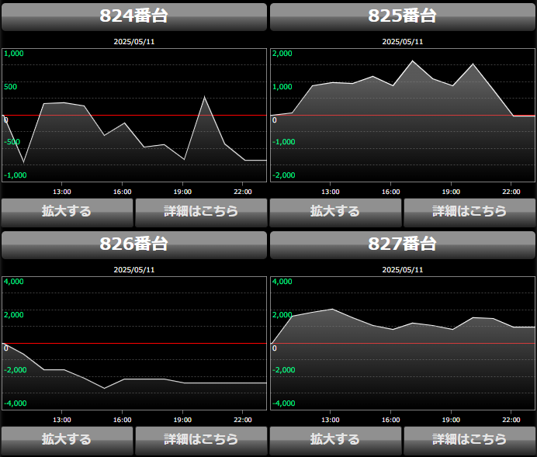Click the -1,000 axis label in 824番台 graph

pos(15,175)
